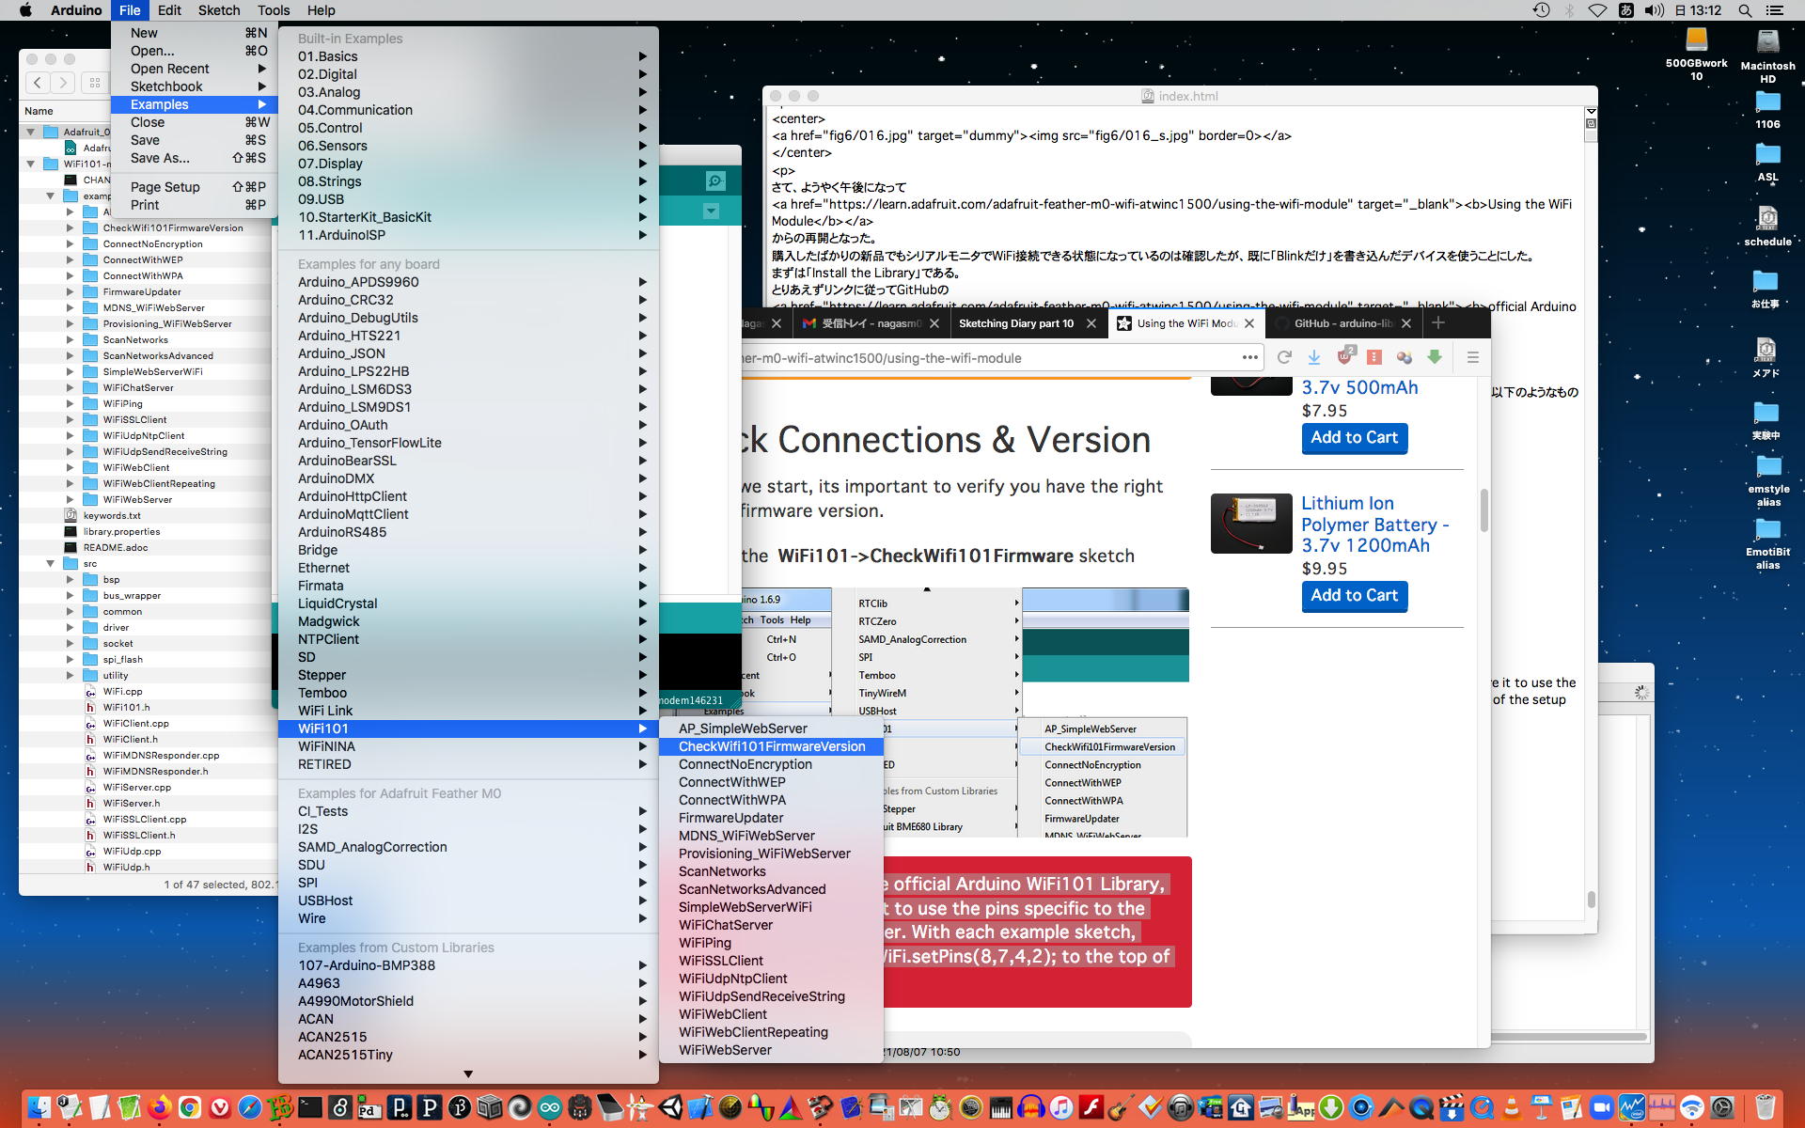
Task: Expand the ScanNetworks folder in Finder
Action: [70, 339]
